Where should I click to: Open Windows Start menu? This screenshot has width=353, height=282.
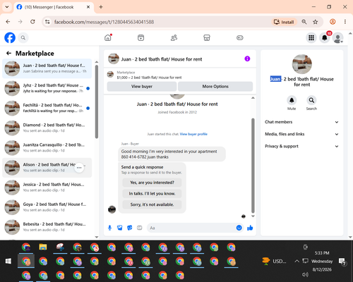[8, 261]
